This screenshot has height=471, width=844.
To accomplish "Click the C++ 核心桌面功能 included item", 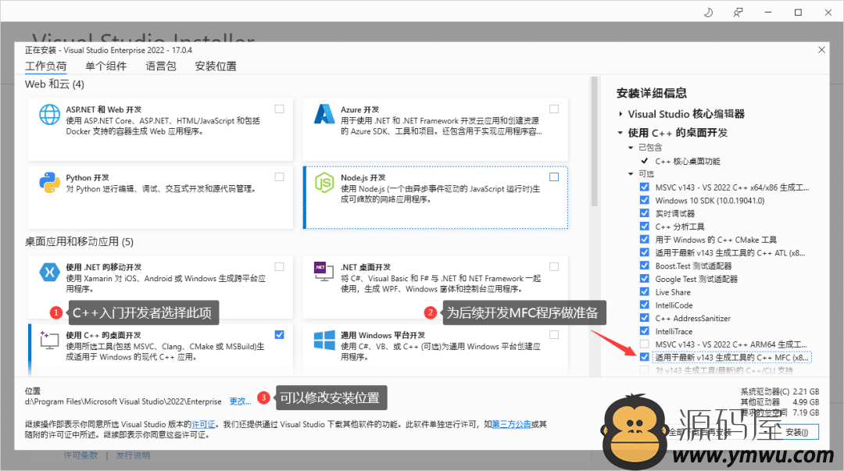I will [x=688, y=162].
